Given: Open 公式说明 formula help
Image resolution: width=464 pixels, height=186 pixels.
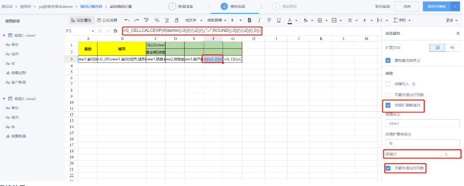Looking at the screenshot, I should point(107,20).
